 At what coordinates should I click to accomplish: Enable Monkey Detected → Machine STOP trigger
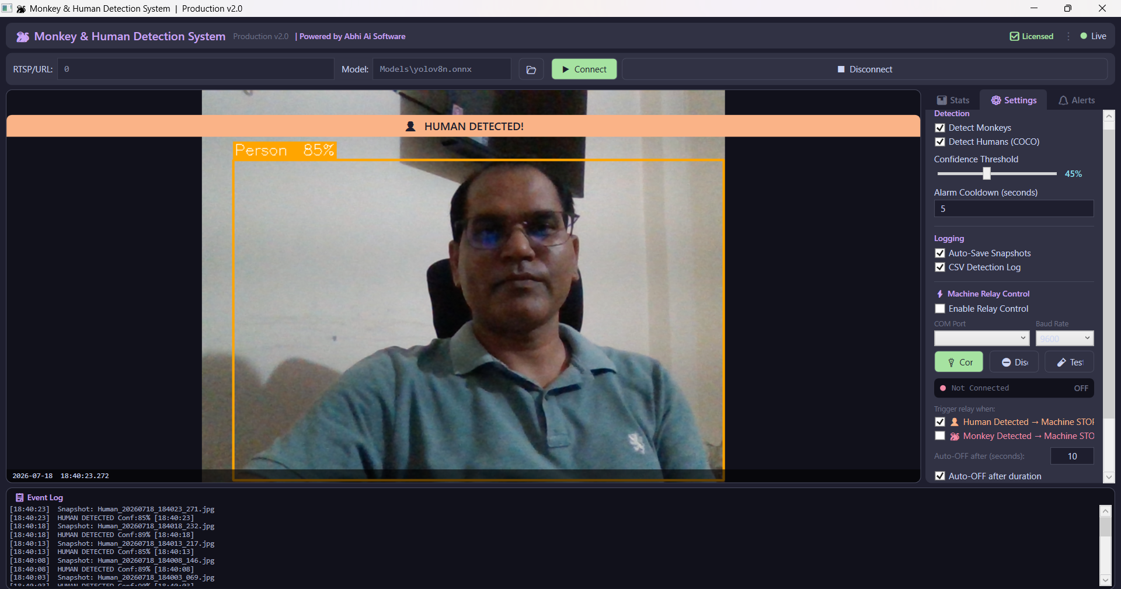tap(940, 436)
